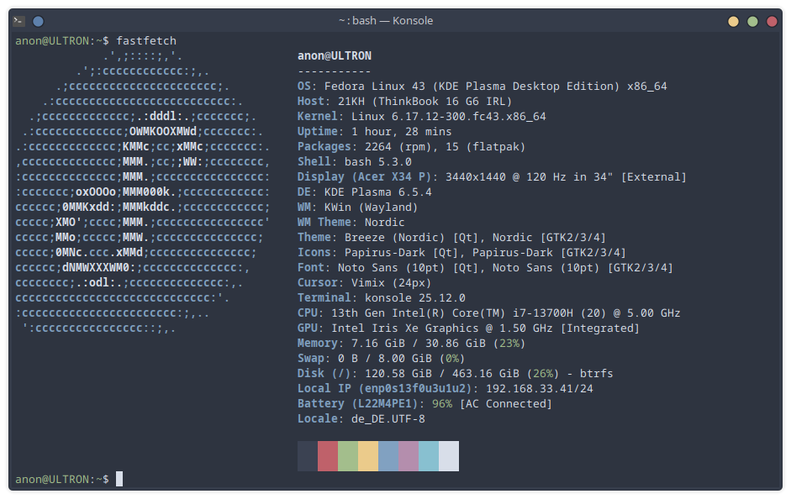The width and height of the screenshot is (791, 499).
Task: Click '21KH (ThinkBook 16 G6 IRL)' value
Action: (425, 102)
